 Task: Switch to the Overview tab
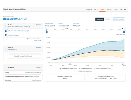pos(89,9)
